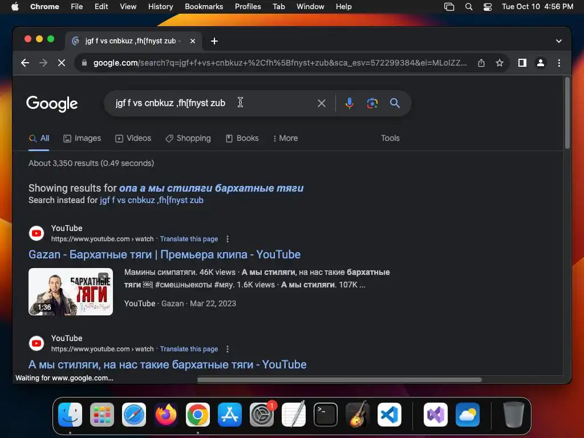This screenshot has width=584, height=438.
Task: Open Gazan - Бархатные тяги result
Action: pyautogui.click(x=165, y=254)
